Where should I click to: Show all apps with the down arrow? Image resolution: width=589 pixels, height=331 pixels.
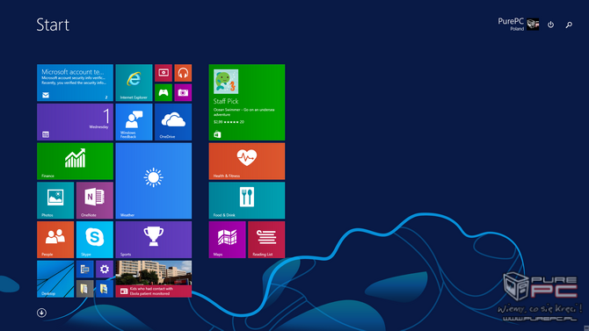click(x=41, y=313)
